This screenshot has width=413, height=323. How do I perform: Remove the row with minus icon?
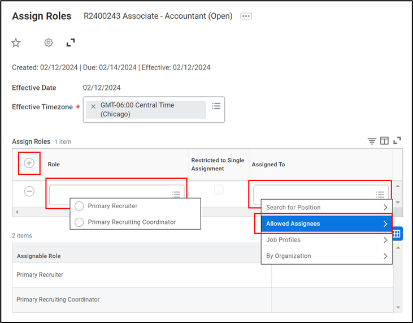(x=29, y=191)
